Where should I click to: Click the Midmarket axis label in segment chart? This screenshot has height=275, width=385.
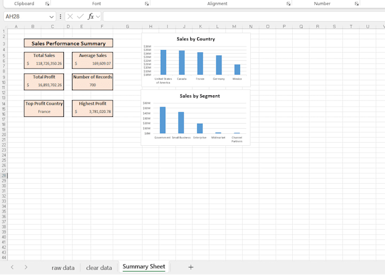(x=218, y=137)
